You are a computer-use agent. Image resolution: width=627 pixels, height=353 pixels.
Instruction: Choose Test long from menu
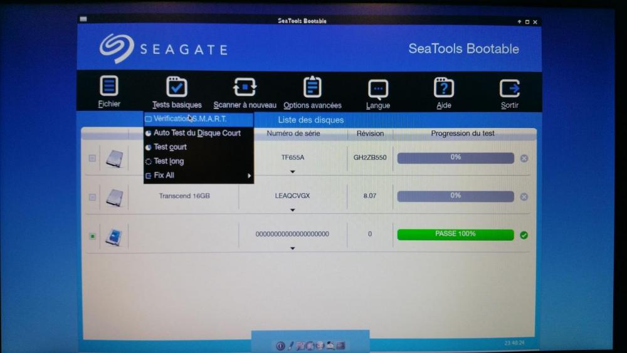click(x=198, y=161)
